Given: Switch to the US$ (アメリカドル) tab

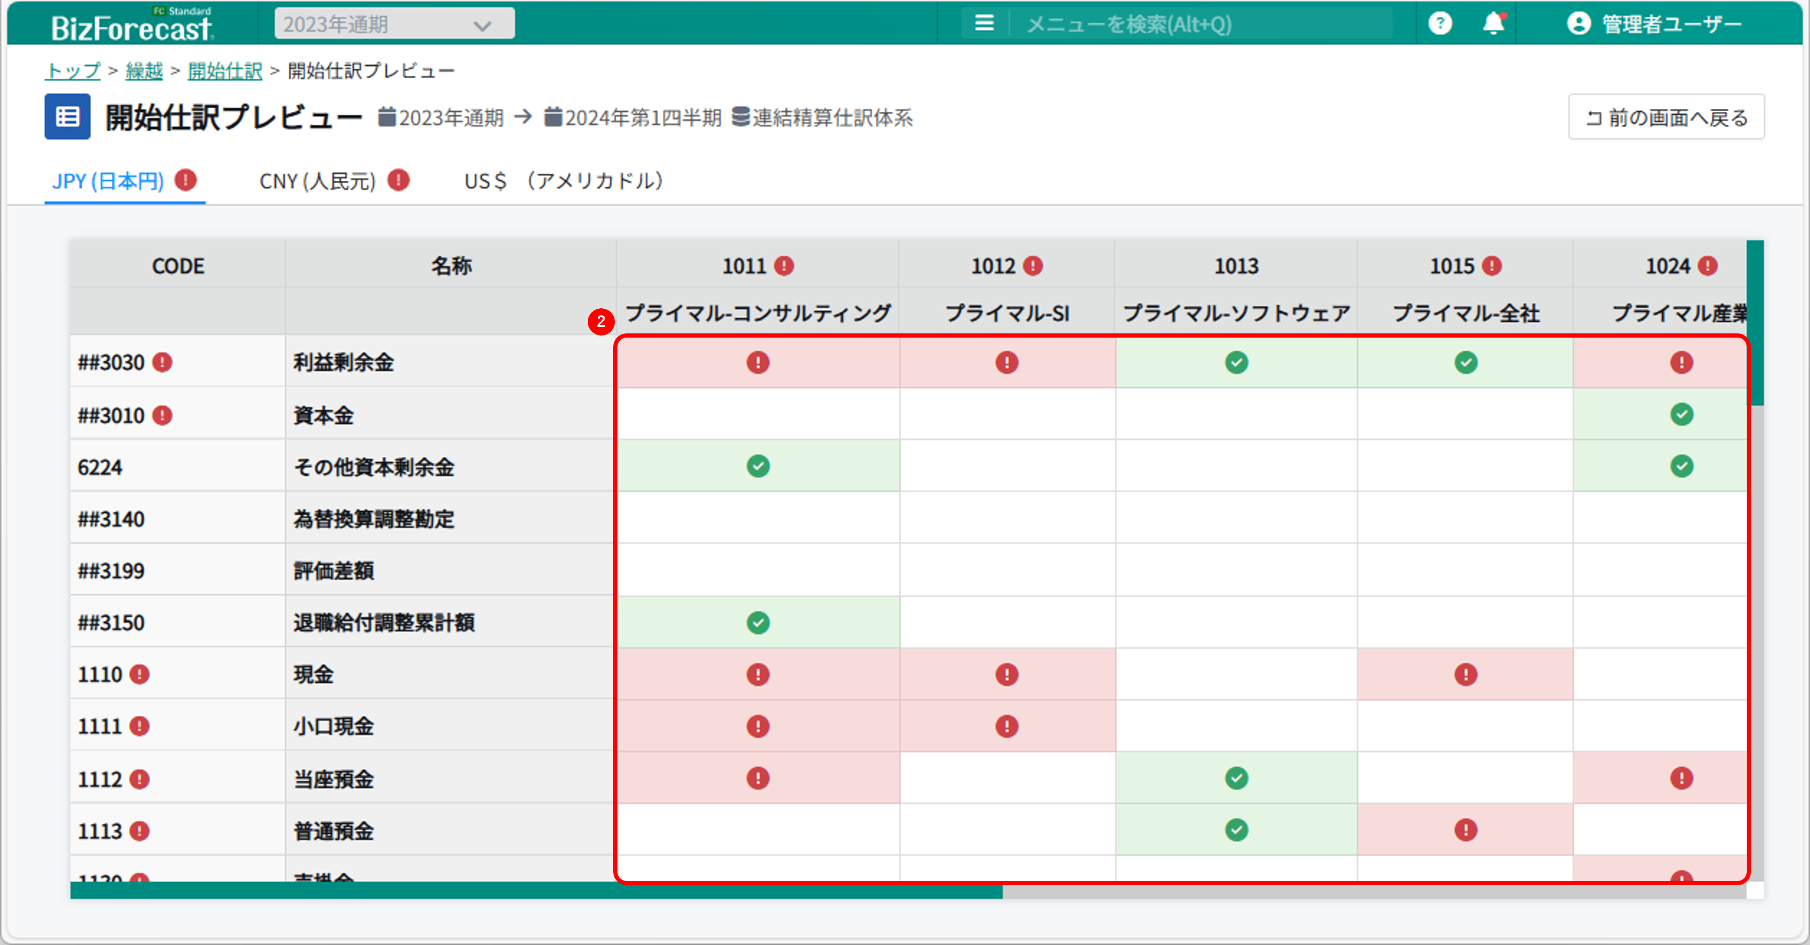Looking at the screenshot, I should [x=563, y=181].
